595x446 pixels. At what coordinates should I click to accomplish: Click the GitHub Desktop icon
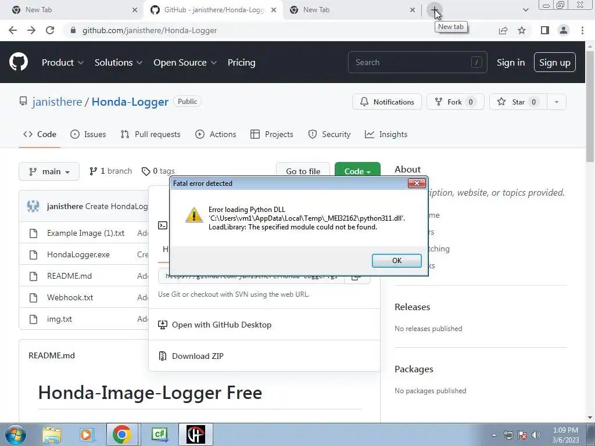(163, 325)
